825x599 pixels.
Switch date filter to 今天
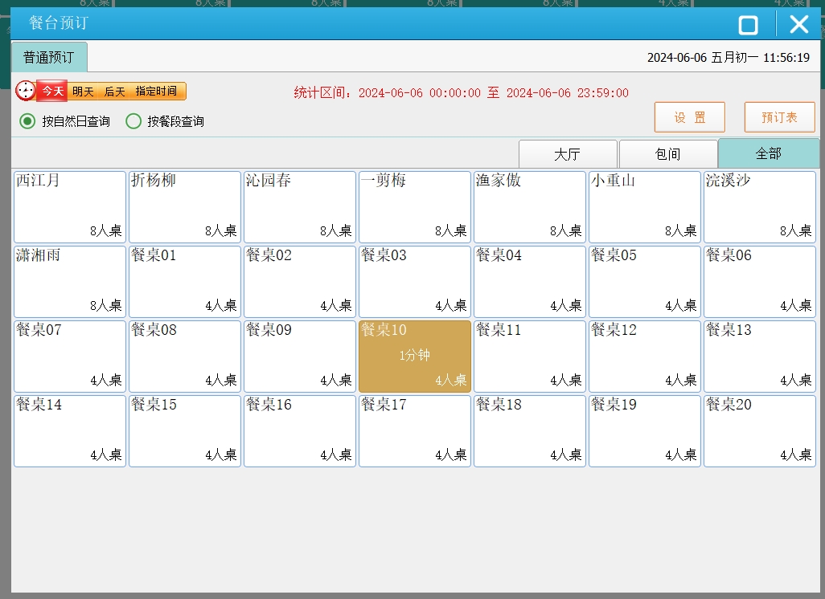coord(52,92)
